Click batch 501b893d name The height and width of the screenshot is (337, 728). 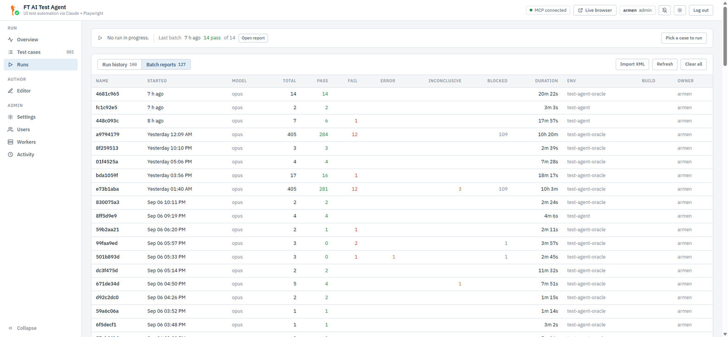108,257
